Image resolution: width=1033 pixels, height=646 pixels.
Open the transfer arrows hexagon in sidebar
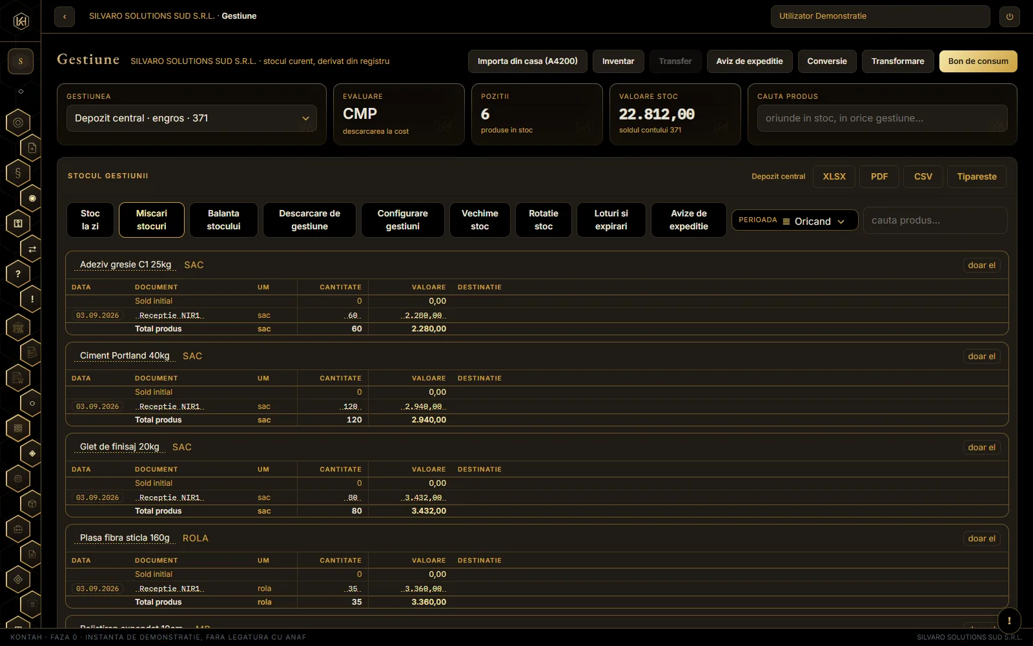click(x=32, y=249)
